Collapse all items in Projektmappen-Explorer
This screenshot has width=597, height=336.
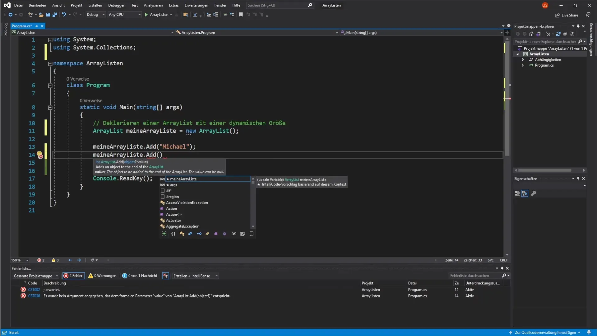565,34
